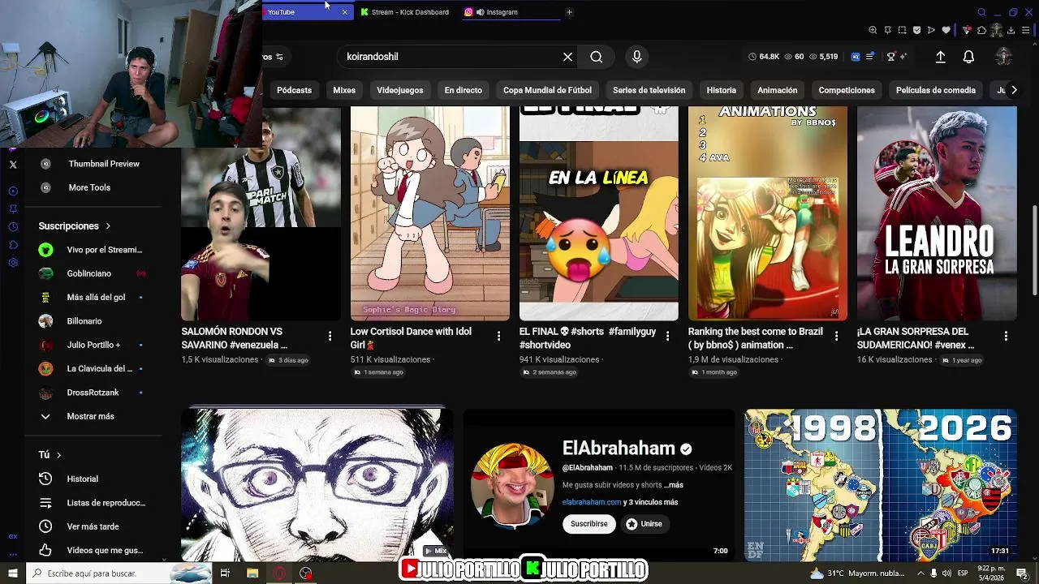1039x584 pixels.
Task: Open Windows Start menu
Action: 13,573
